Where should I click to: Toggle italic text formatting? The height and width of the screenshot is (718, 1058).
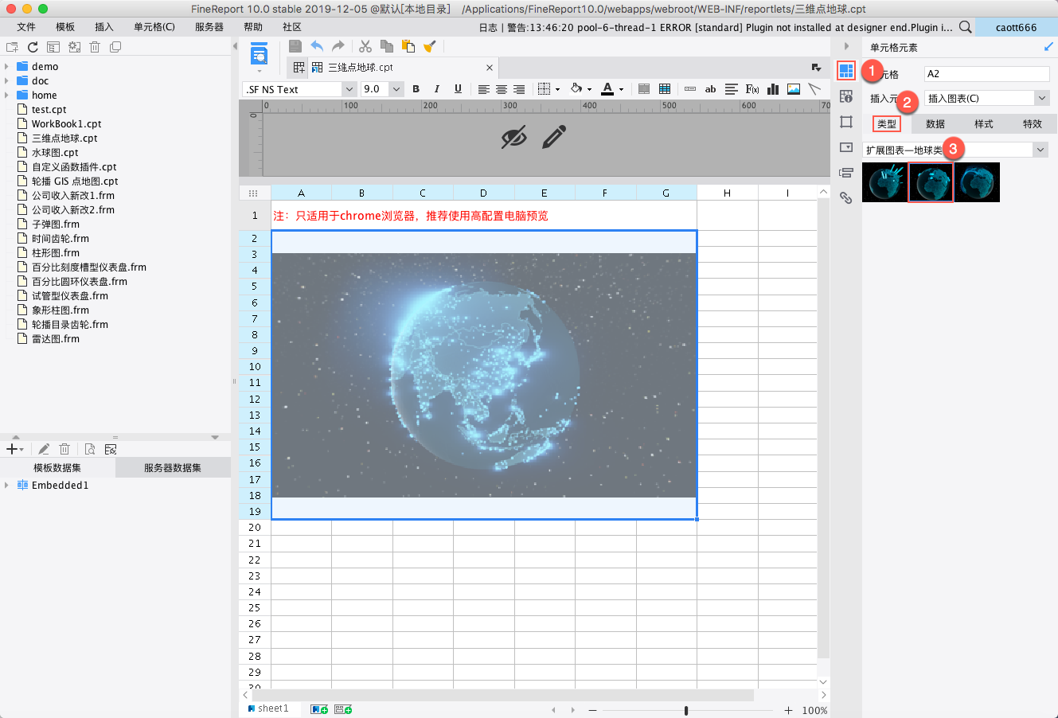[x=436, y=89]
